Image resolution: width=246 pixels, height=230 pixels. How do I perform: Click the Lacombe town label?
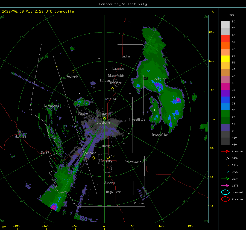(x=118, y=69)
